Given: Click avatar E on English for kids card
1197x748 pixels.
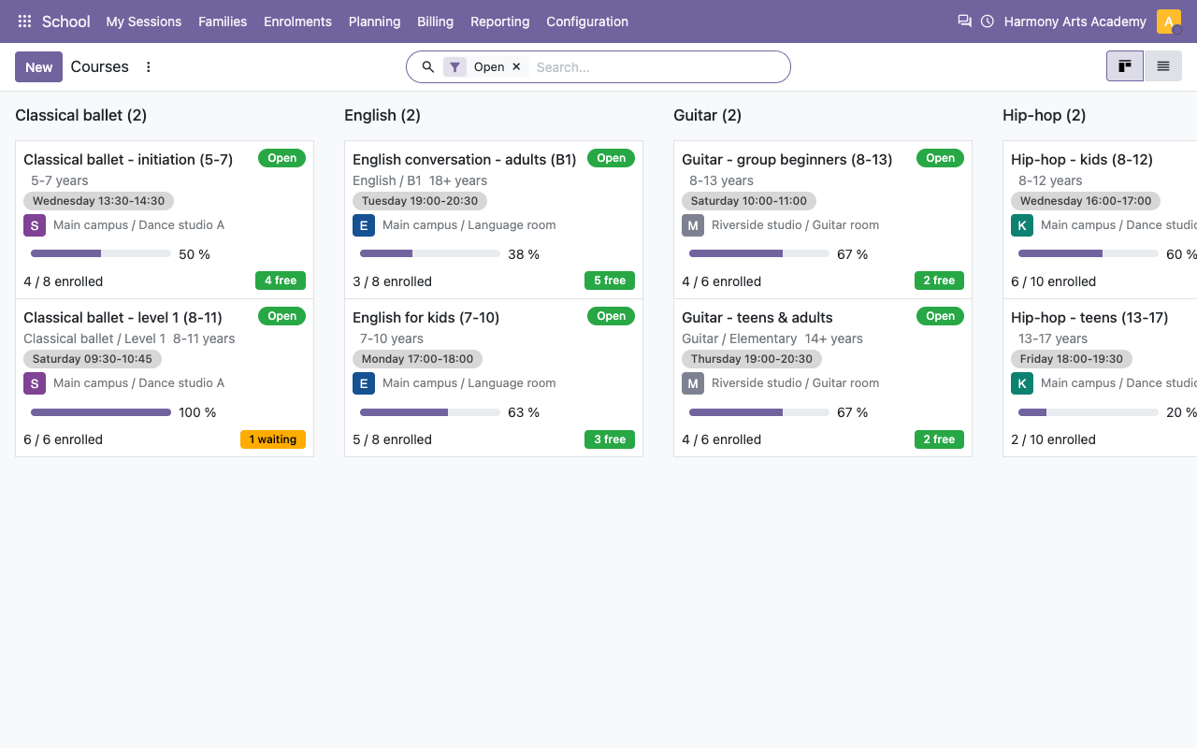Looking at the screenshot, I should pyautogui.click(x=364, y=383).
